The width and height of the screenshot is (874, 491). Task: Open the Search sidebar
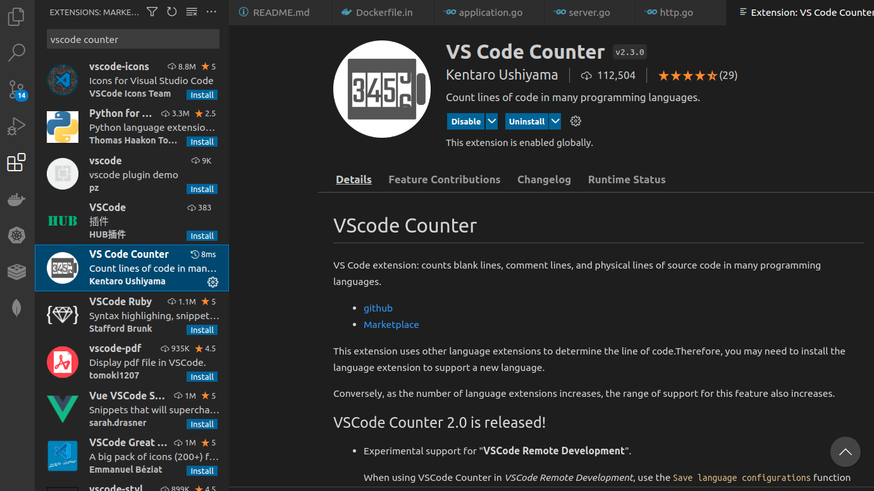(16, 53)
